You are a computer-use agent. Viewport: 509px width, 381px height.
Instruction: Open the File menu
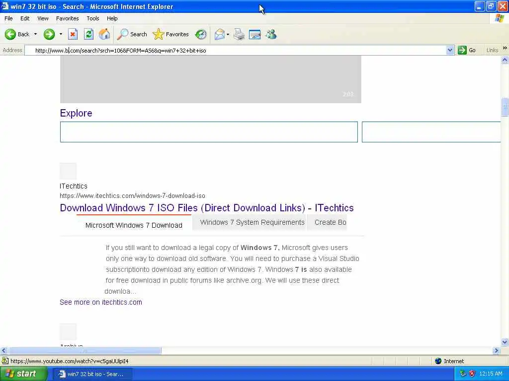click(8, 18)
